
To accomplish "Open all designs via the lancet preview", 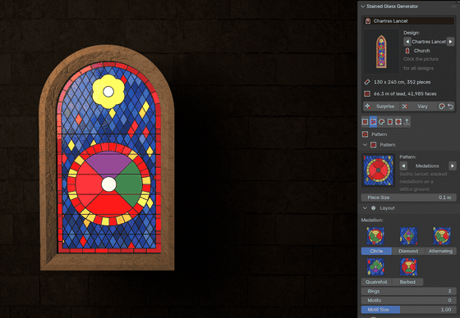I will click(381, 52).
